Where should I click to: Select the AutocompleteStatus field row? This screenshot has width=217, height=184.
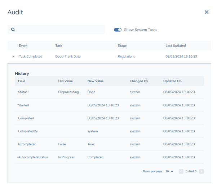tap(109, 157)
